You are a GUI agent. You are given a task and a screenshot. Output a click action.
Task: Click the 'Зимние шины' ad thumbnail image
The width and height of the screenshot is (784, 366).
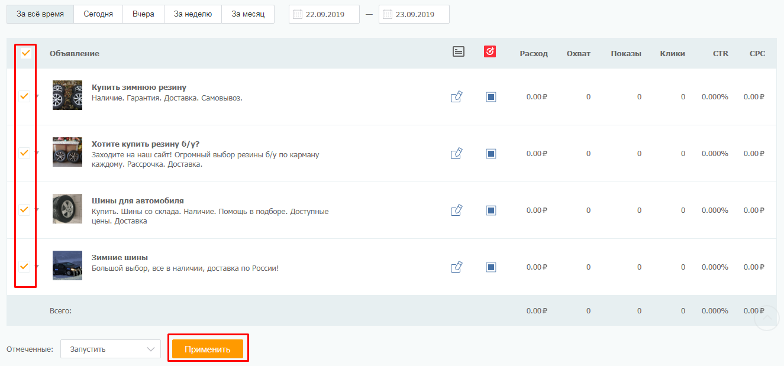[67, 265]
